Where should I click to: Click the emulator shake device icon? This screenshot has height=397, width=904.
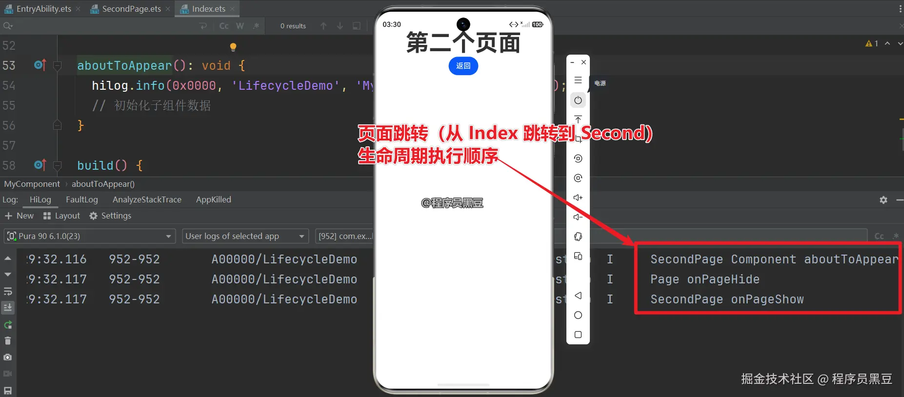point(578,237)
